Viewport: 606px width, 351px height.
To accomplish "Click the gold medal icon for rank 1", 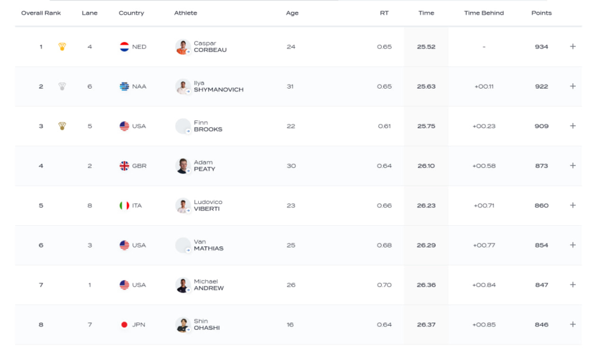I will [x=62, y=47].
